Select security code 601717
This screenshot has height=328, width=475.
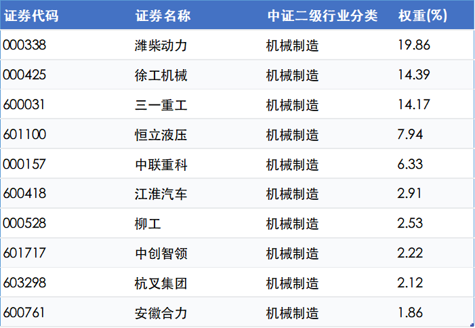click(24, 253)
